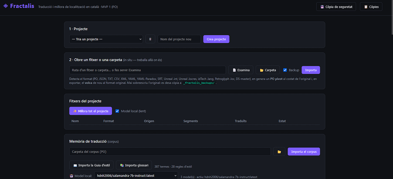Click the Traduïts column header

click(241, 121)
